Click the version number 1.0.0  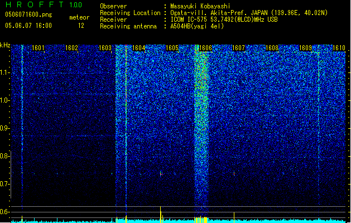[x=75, y=5]
